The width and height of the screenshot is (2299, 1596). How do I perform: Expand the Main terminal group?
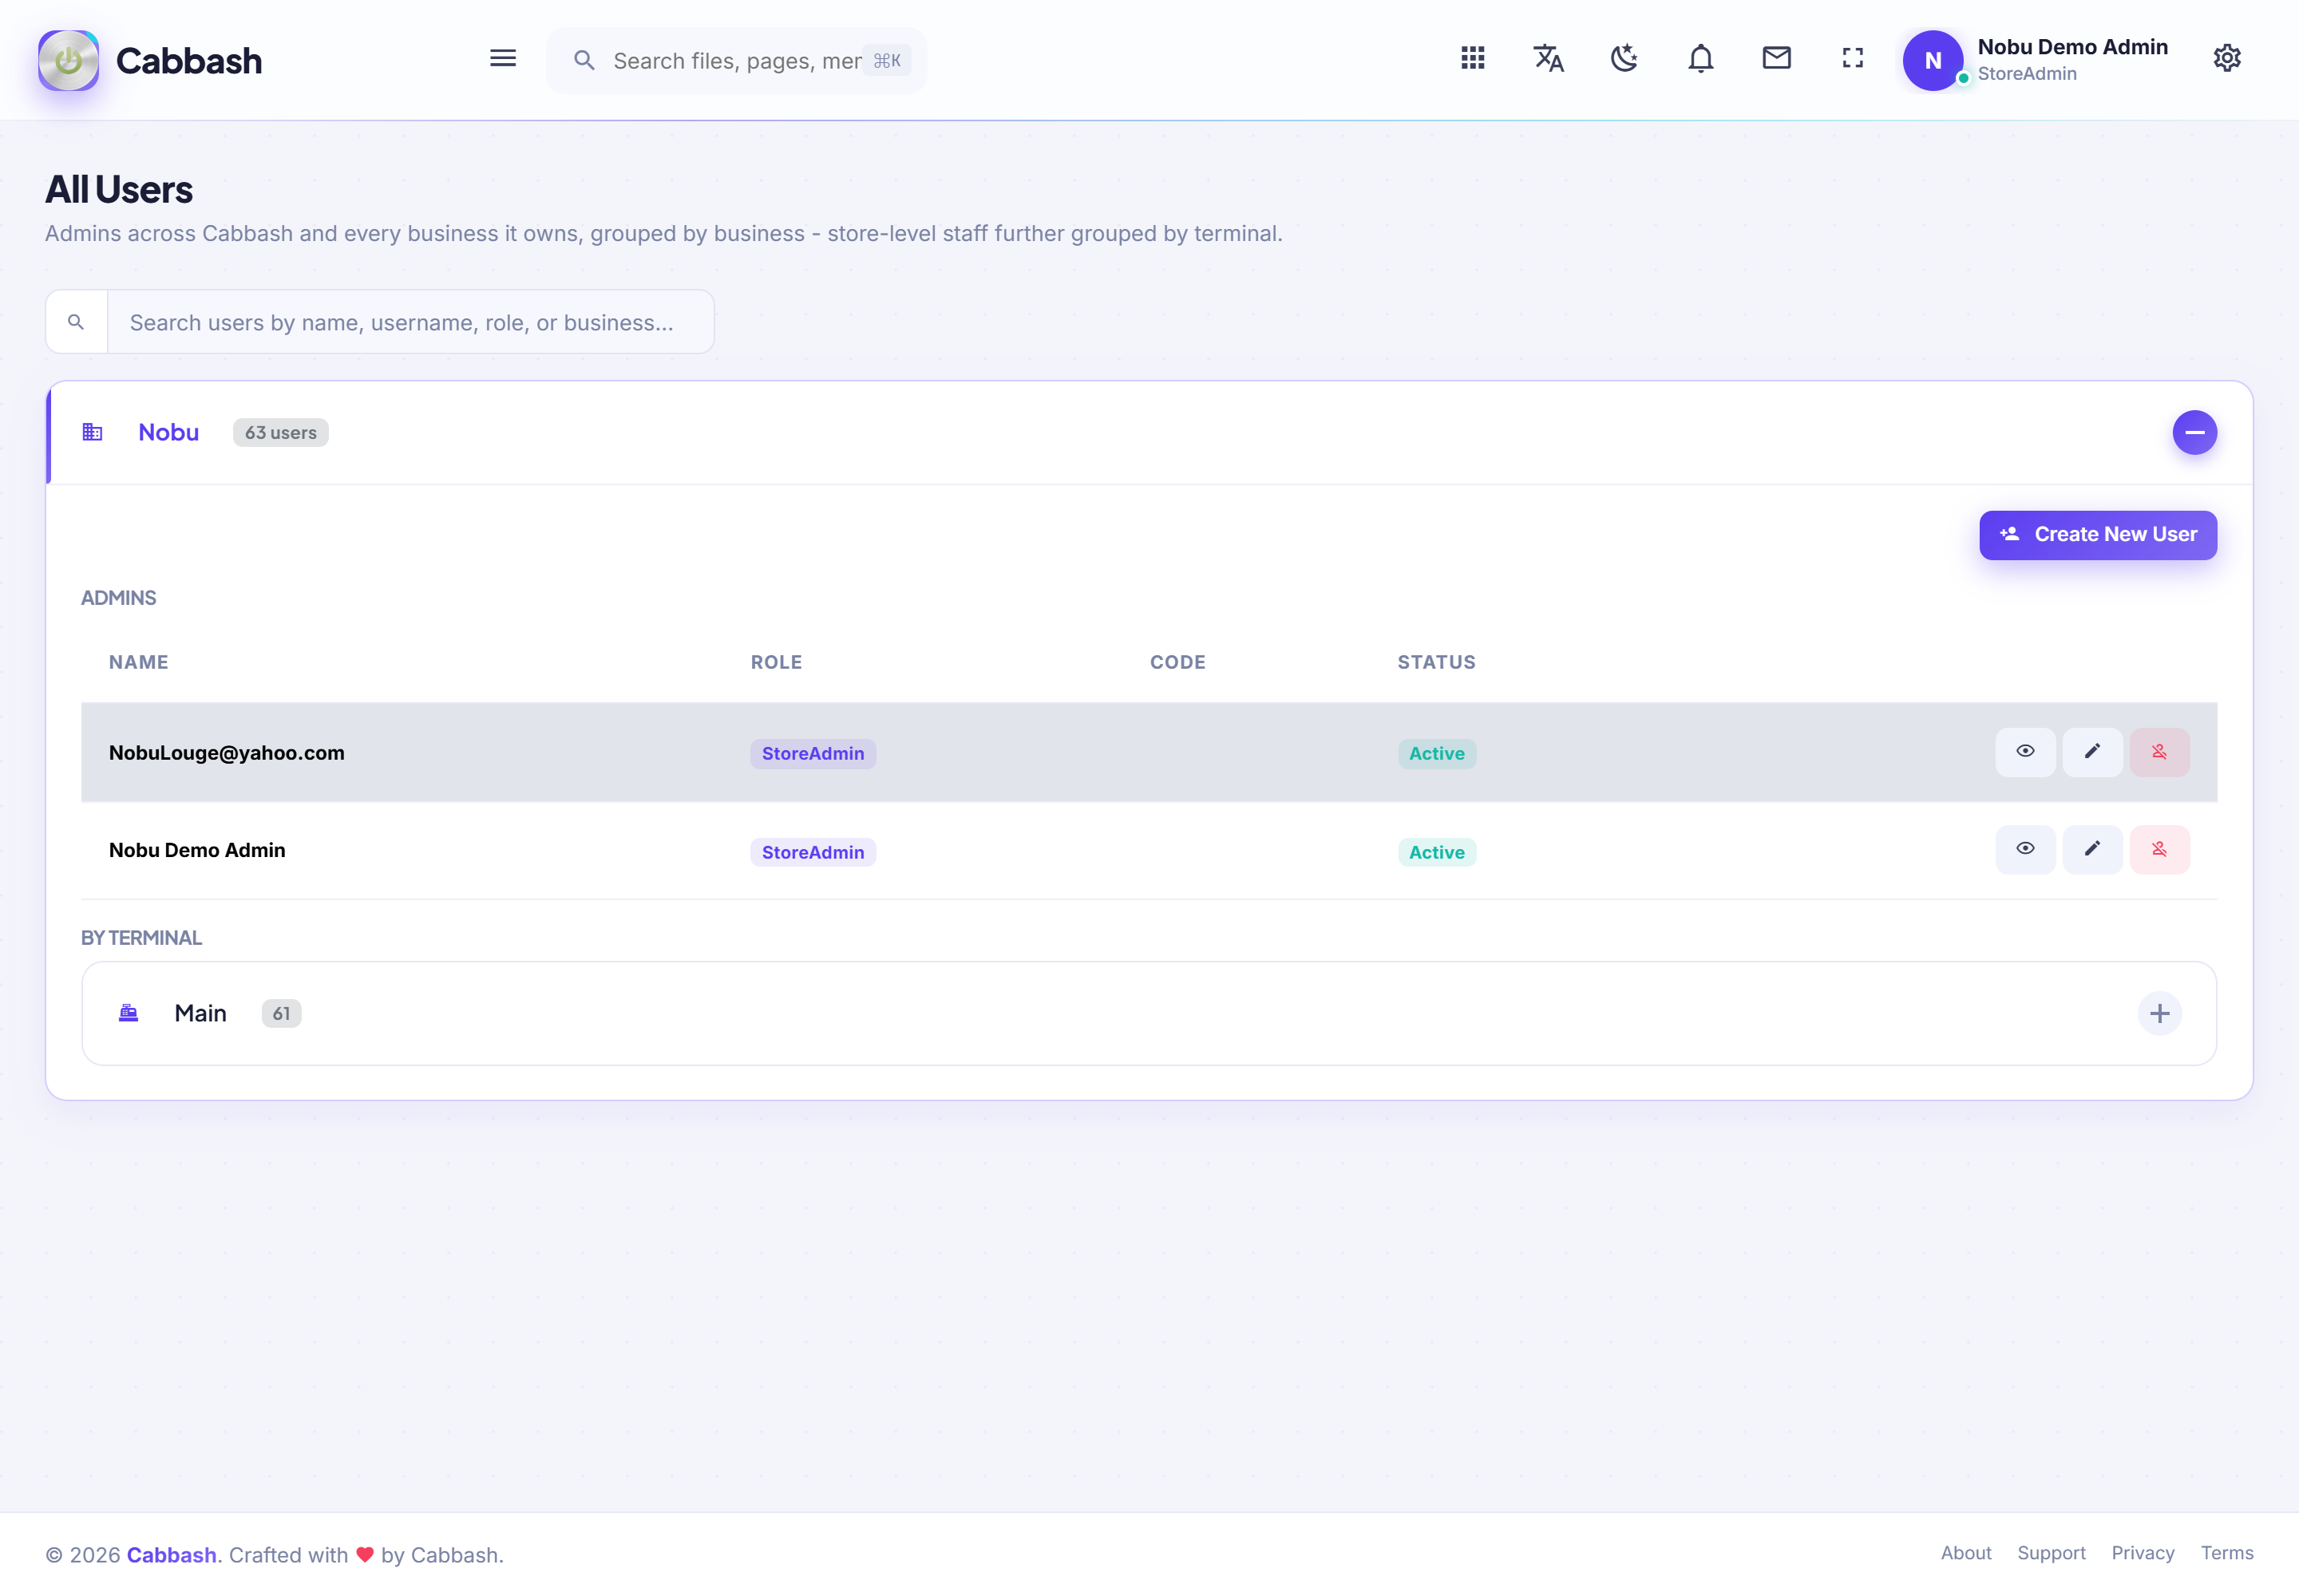(x=2160, y=1013)
